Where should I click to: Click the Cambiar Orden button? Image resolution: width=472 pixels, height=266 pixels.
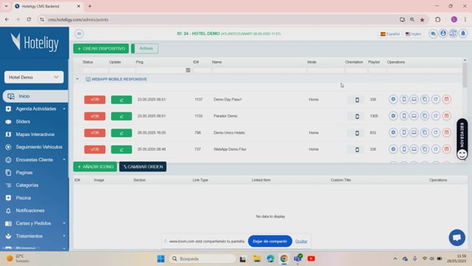(x=142, y=167)
